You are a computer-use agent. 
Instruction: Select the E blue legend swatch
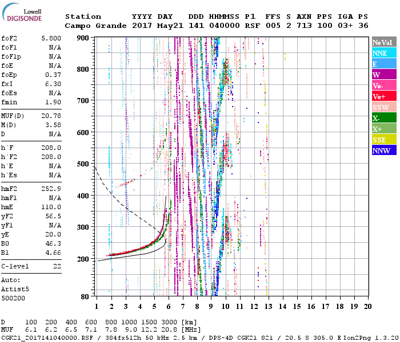[x=384, y=64]
